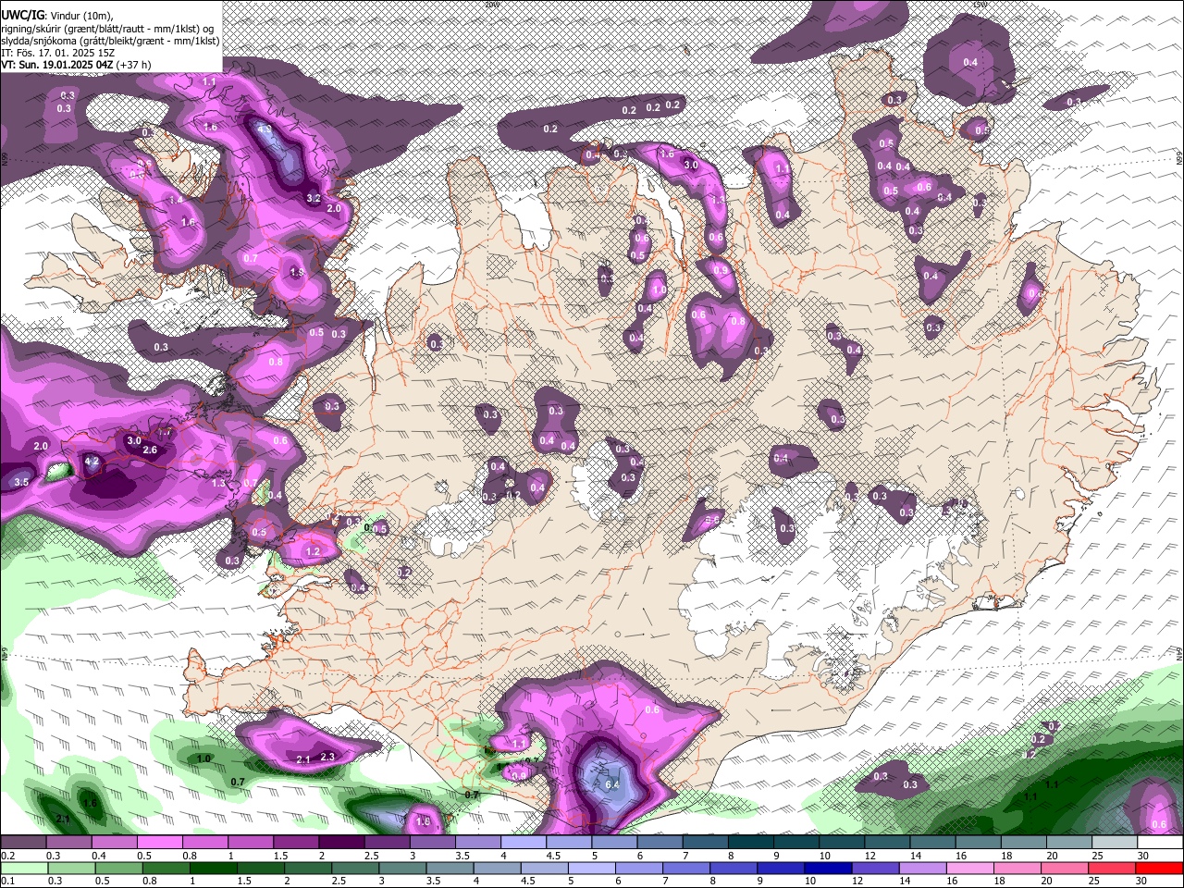This screenshot has height=888, width=1184.
Task: Click the '(+37 h)' forecast offset text
Action: (x=134, y=65)
